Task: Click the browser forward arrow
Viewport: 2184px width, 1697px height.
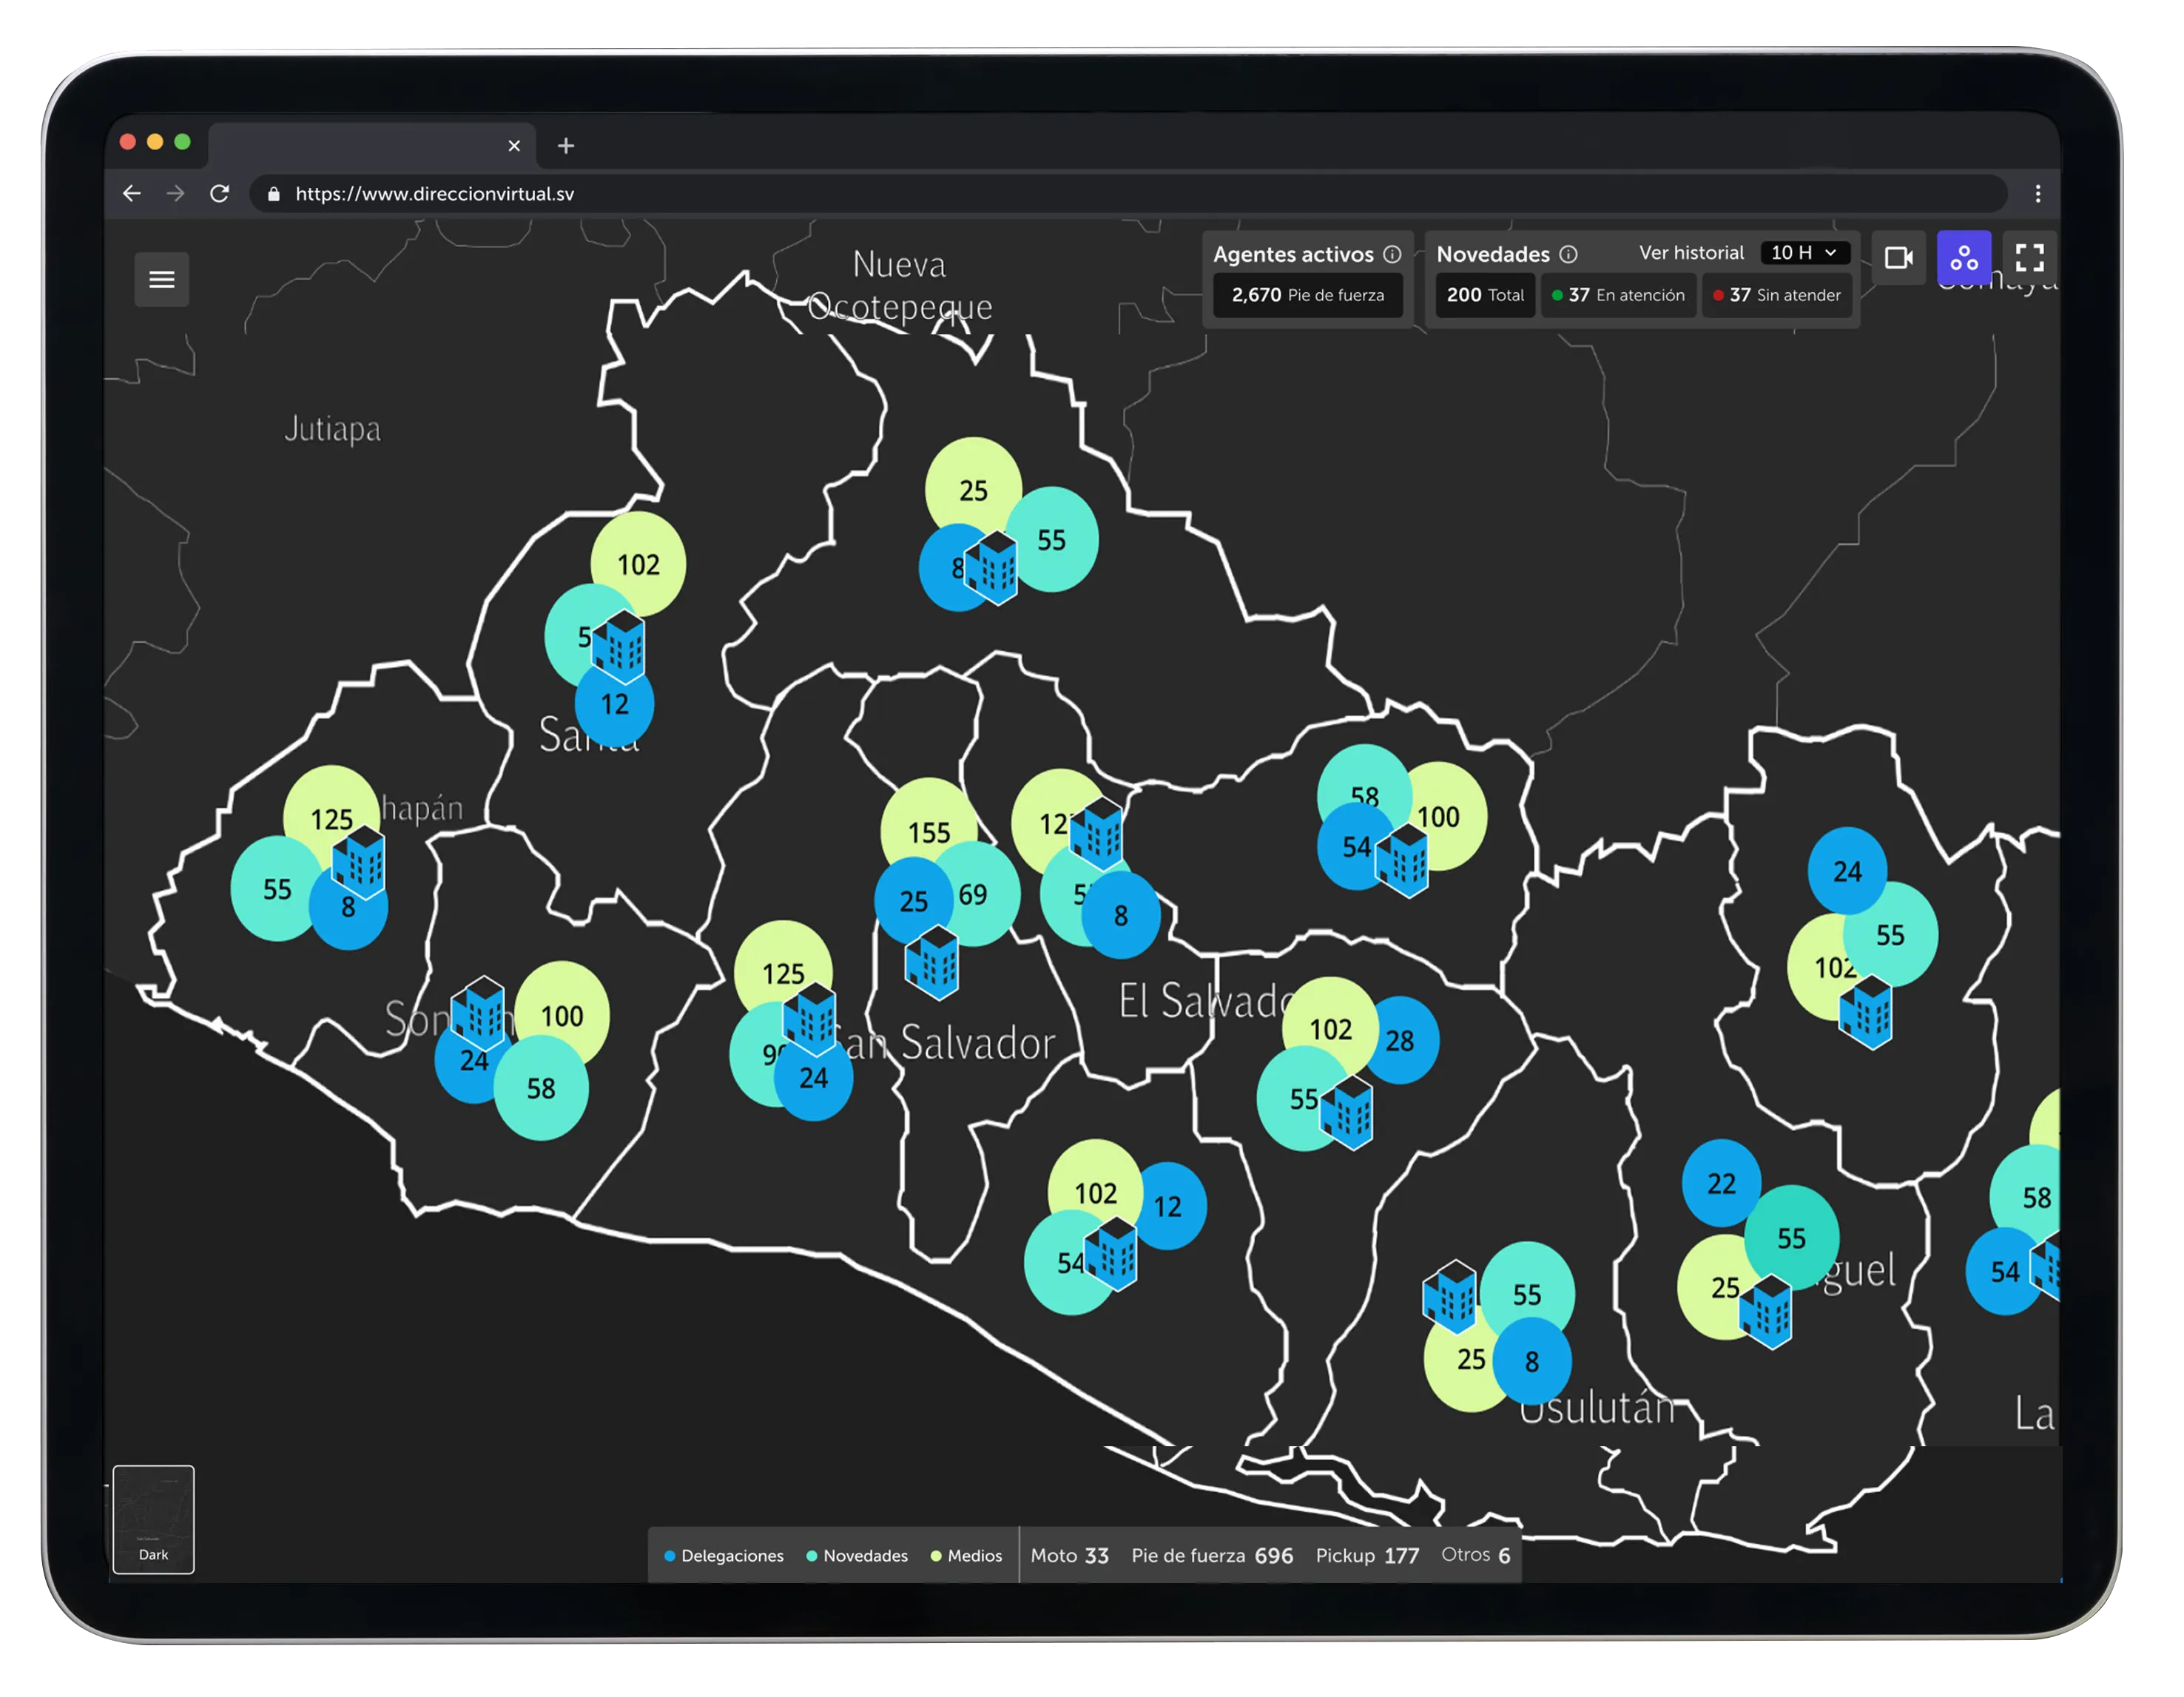Action: [176, 194]
